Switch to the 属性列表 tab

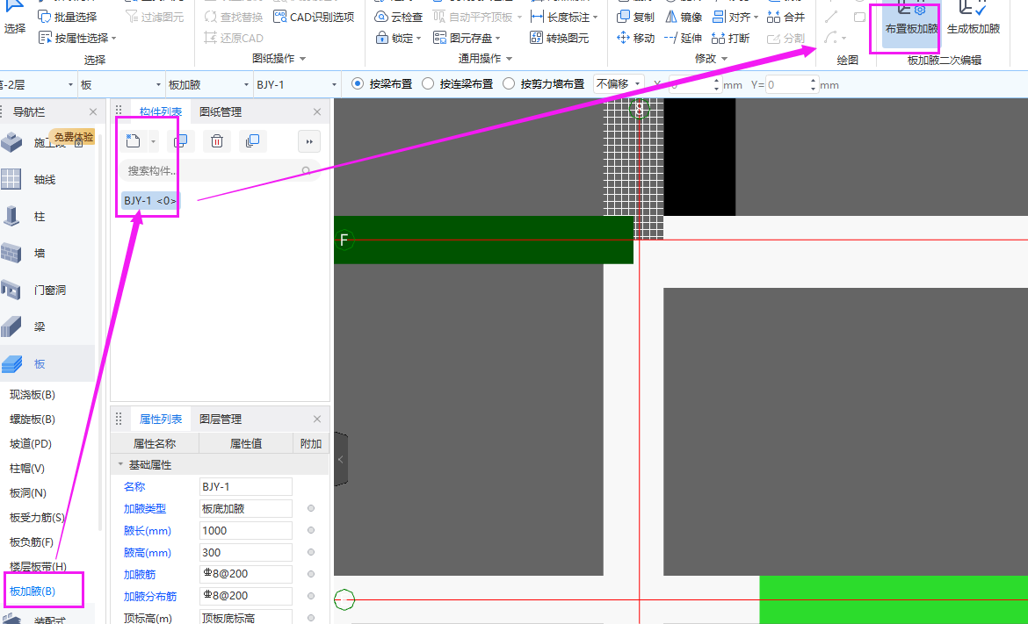click(161, 419)
